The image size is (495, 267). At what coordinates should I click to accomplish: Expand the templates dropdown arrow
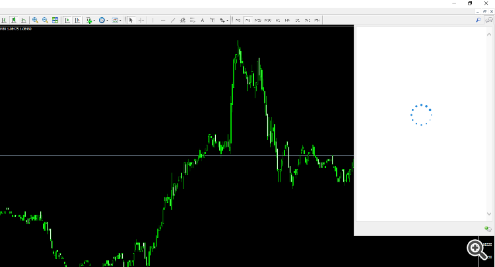[120, 20]
